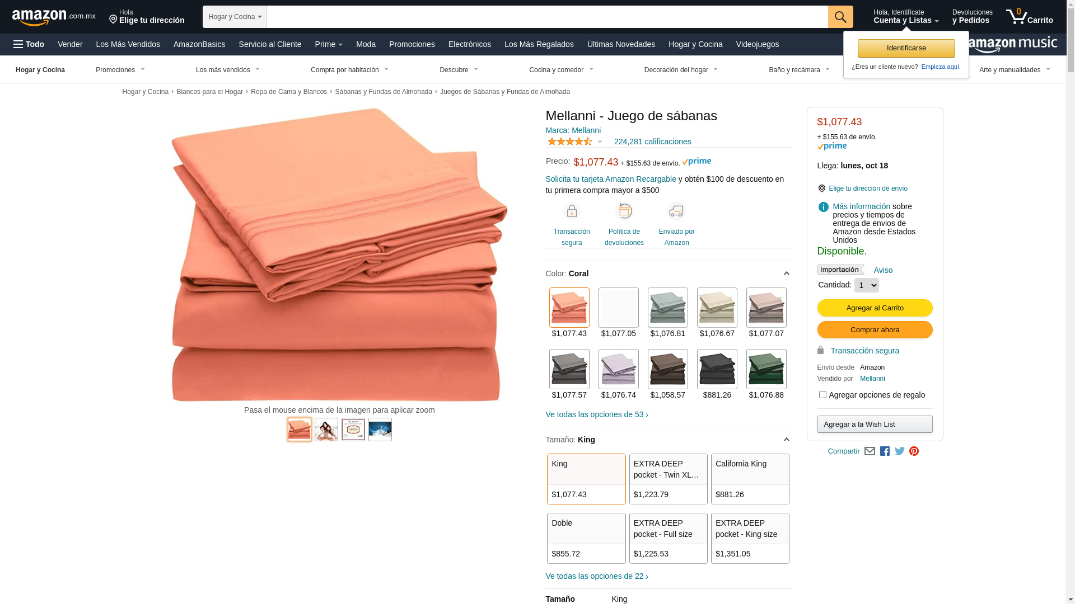Screen dimensions: 1075x604
Task: Share via Pinterest icon
Action: point(914,451)
